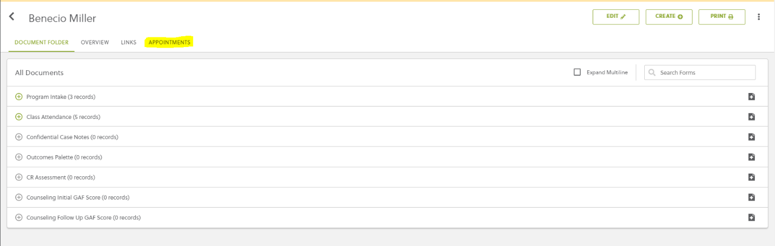The width and height of the screenshot is (775, 246).
Task: Expand Confidential Case Notes section
Action: (x=19, y=137)
